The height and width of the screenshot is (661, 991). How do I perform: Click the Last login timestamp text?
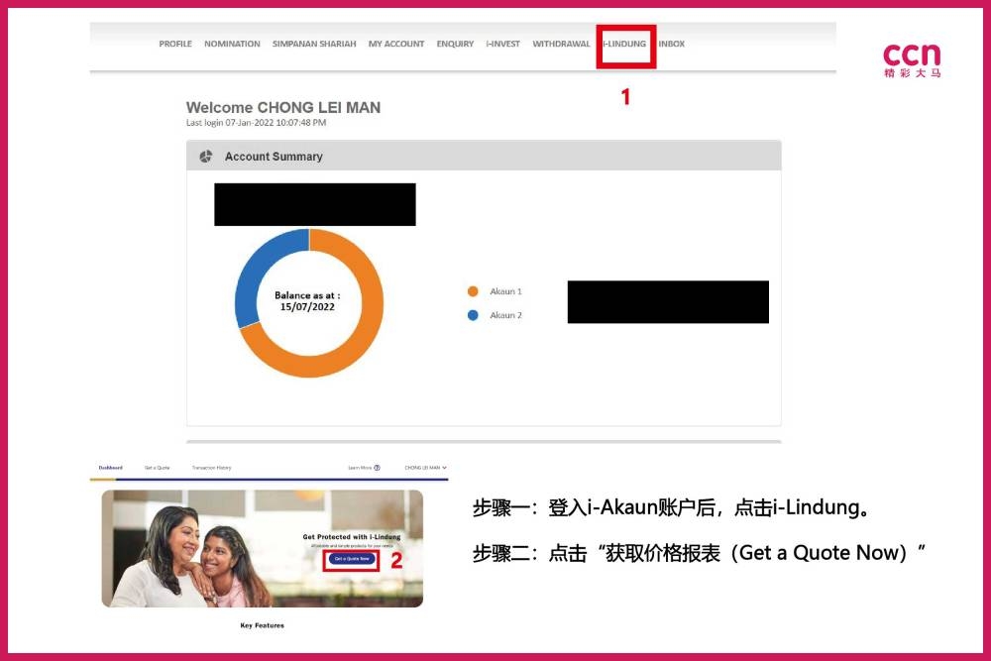coord(256,123)
